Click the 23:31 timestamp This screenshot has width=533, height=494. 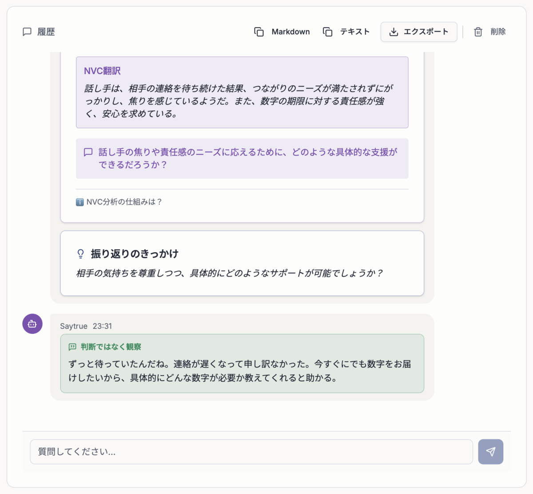102,326
